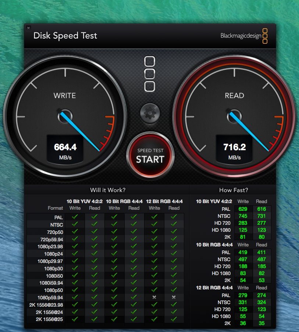The width and height of the screenshot is (299, 332).
Task: Click 1080p30 10 Bit YUV Read checkmark
Action: point(95,268)
